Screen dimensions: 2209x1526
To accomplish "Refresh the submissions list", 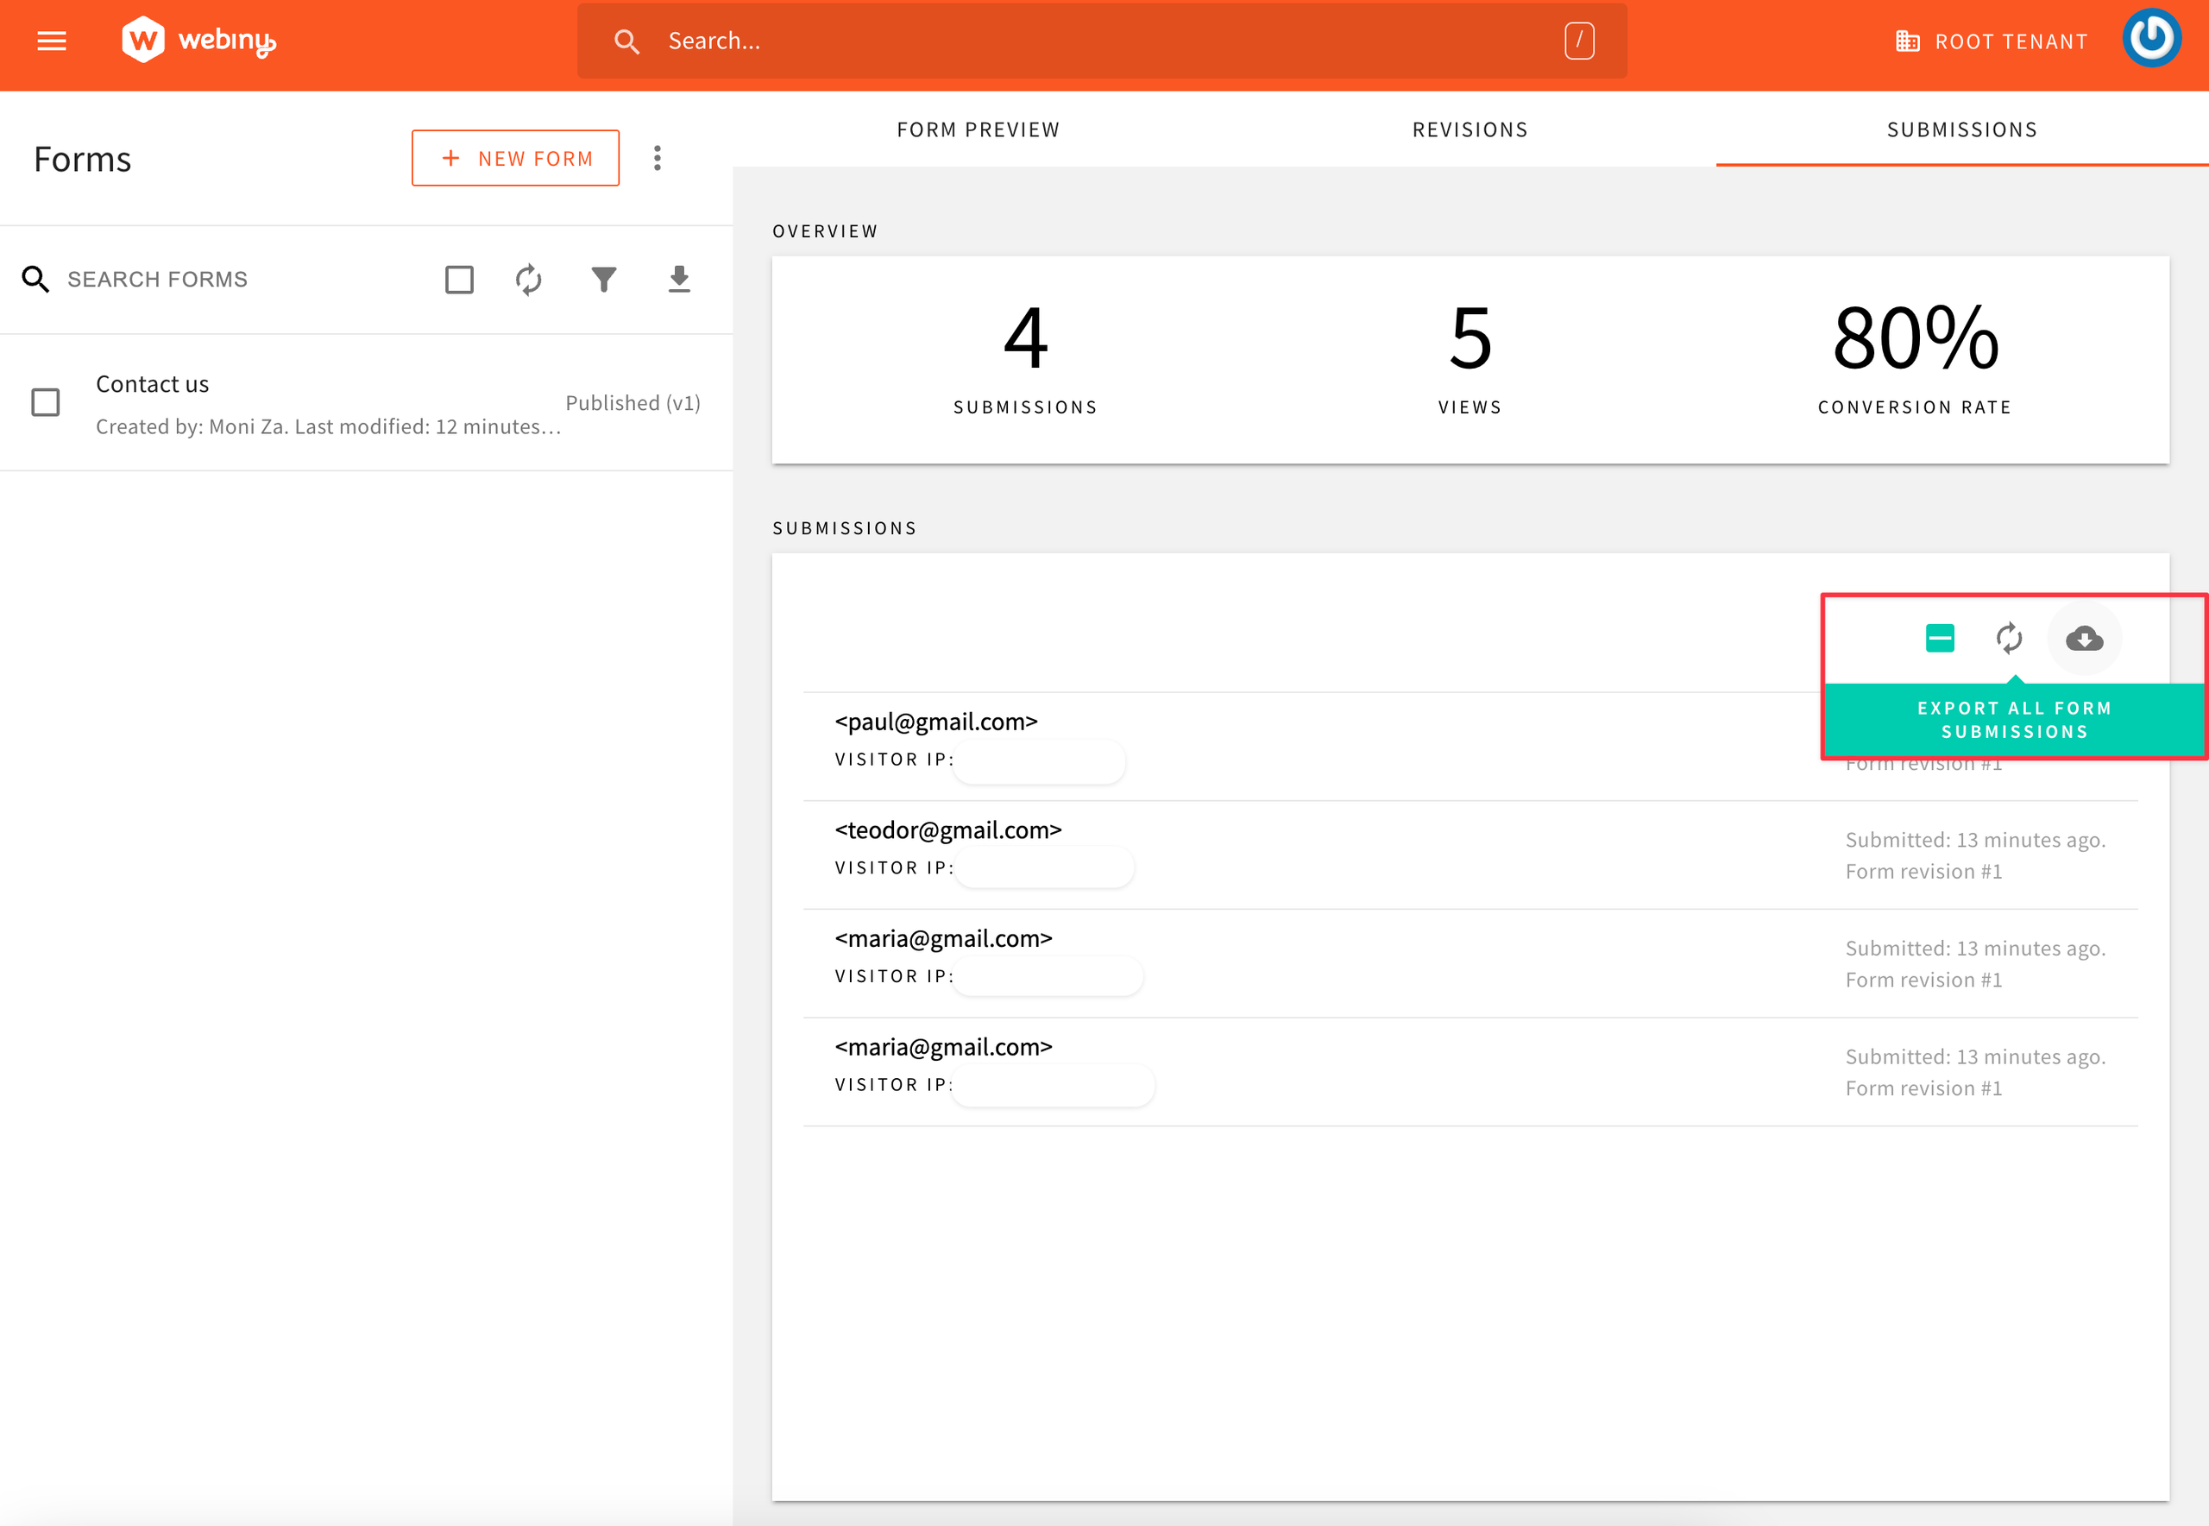I will pos(2009,638).
